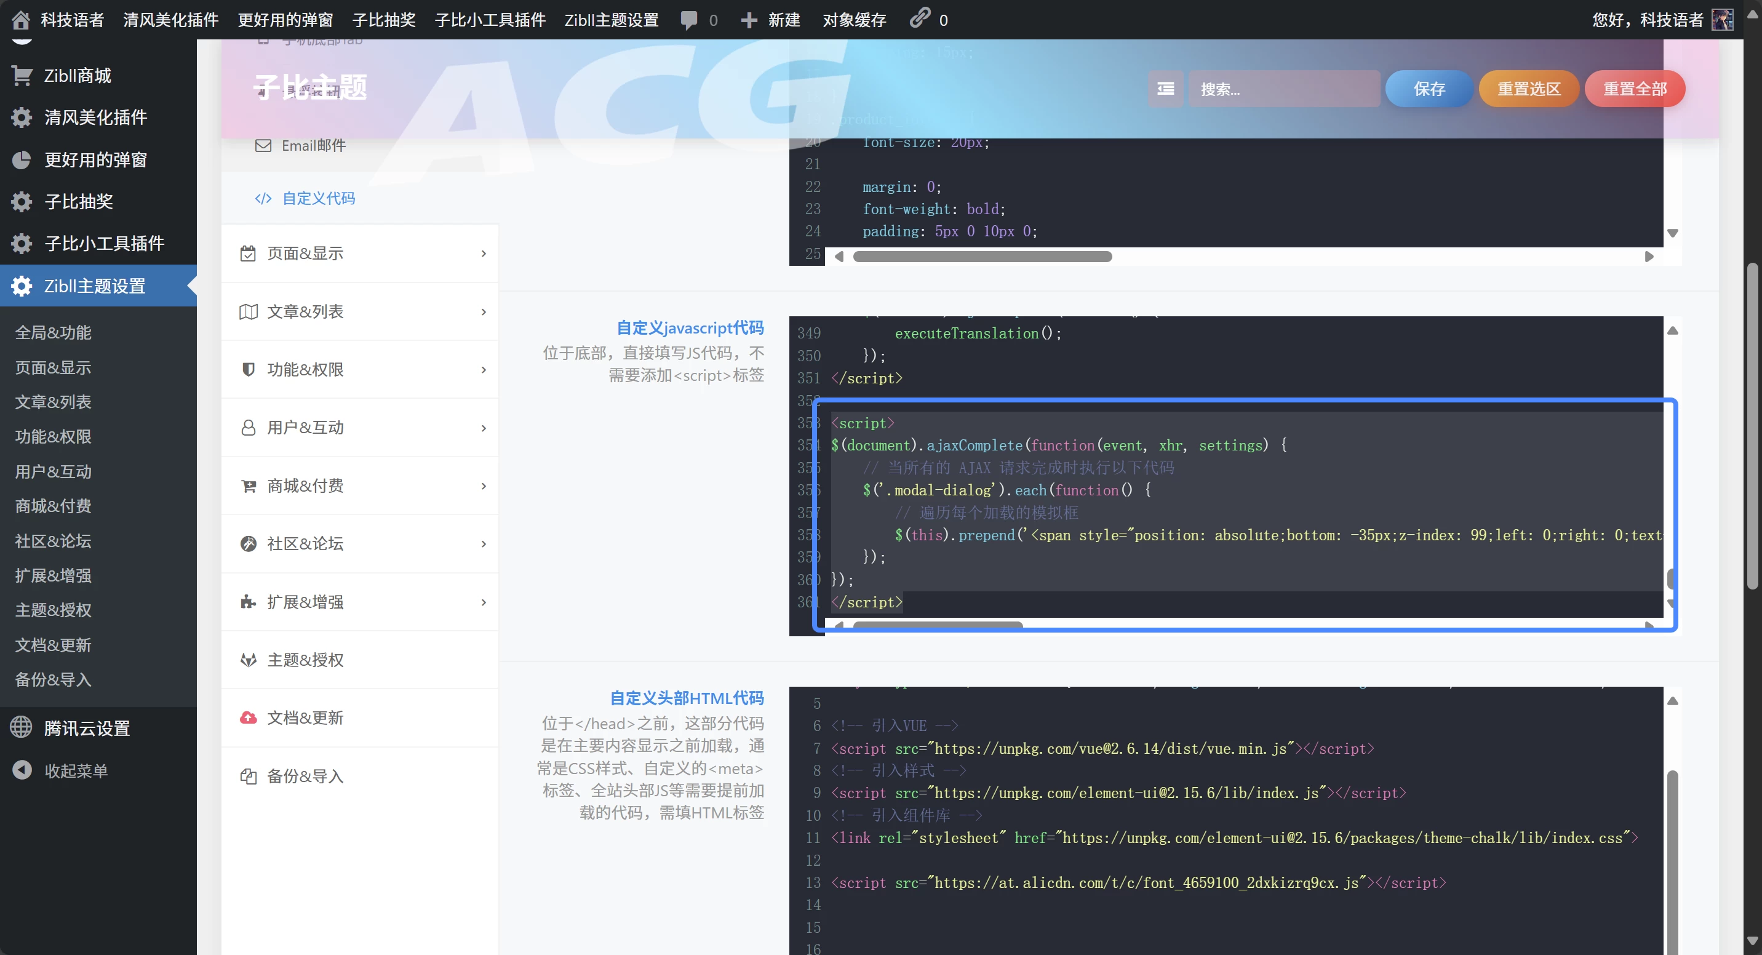Screen dimensions: 1762x955
Task: Open 子比小工具插件 in the top admin bar
Action: pyautogui.click(x=490, y=20)
